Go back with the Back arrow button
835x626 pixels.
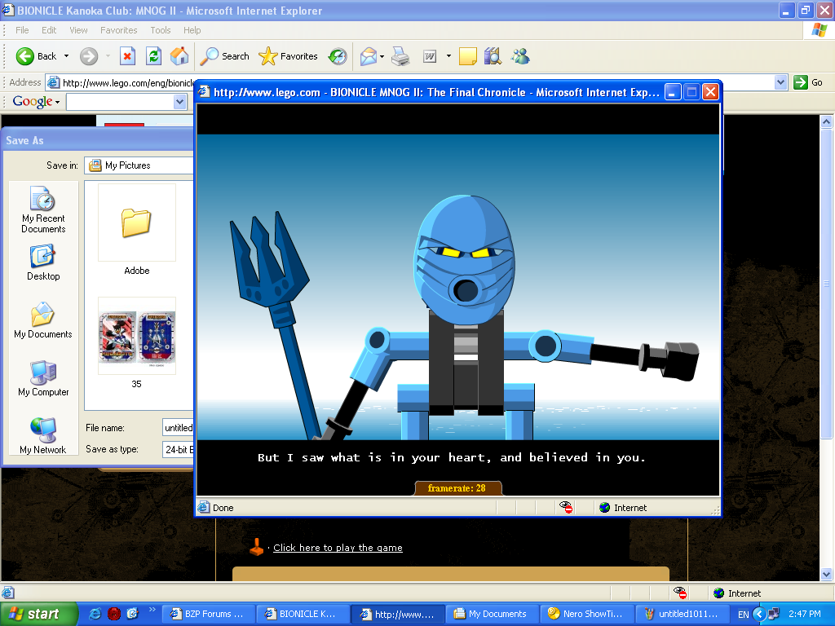tap(36, 56)
